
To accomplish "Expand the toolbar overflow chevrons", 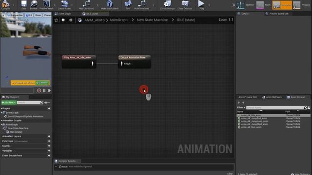I will point(234,5).
